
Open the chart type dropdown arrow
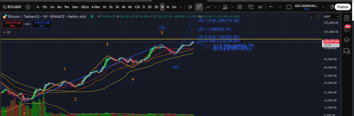point(215,7)
